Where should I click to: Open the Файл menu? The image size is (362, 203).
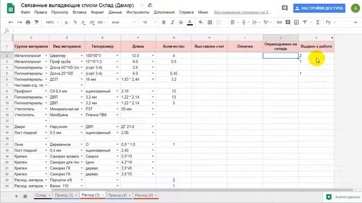coord(25,12)
